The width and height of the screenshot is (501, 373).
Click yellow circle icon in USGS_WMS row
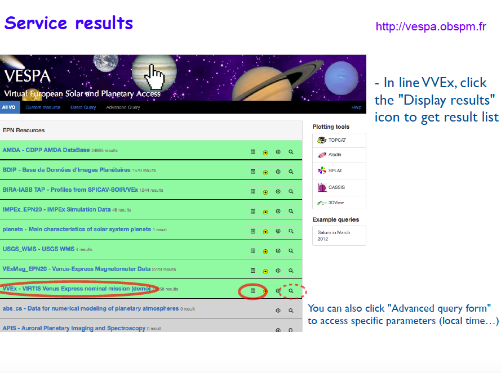click(265, 251)
